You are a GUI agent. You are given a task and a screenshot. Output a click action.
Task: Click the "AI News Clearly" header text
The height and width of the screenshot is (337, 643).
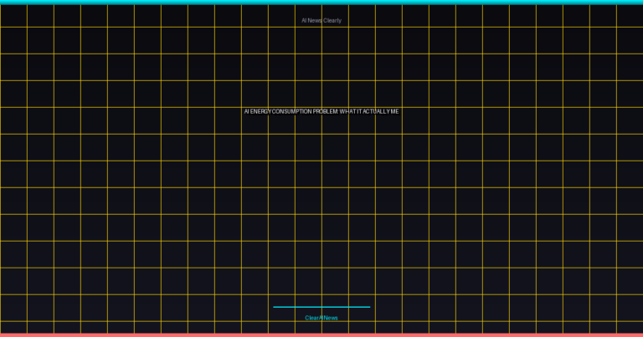(x=321, y=20)
